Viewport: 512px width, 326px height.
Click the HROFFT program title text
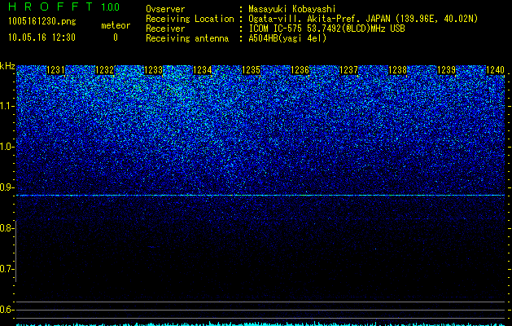pos(50,7)
